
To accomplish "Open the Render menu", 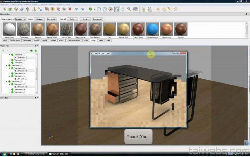I will (x=52, y=5).
